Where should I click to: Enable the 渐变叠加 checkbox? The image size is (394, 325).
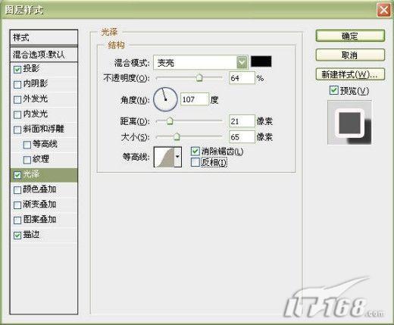tap(17, 205)
